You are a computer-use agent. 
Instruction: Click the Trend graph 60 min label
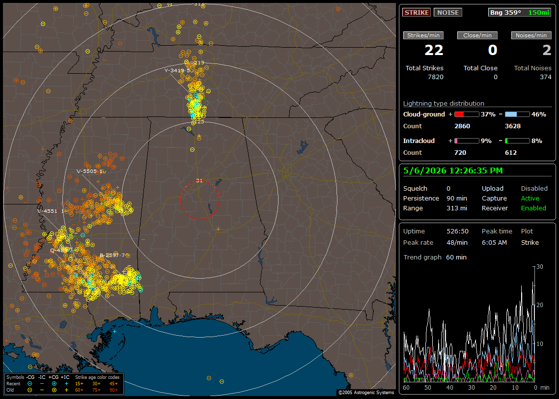point(435,257)
